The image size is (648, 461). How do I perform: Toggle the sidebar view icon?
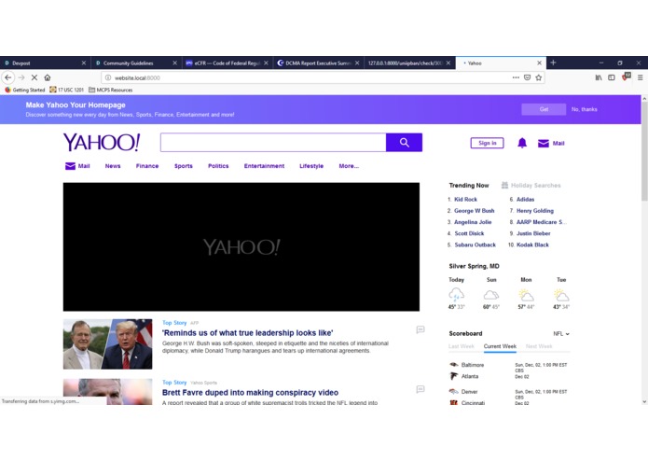612,77
